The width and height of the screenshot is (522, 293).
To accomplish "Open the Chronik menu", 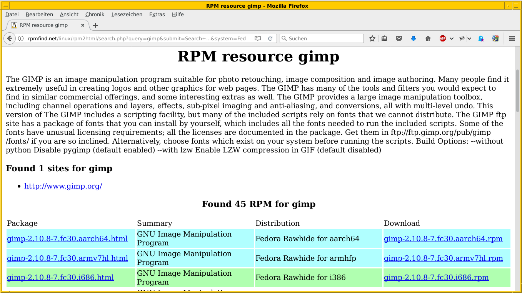I will pyautogui.click(x=95, y=14).
